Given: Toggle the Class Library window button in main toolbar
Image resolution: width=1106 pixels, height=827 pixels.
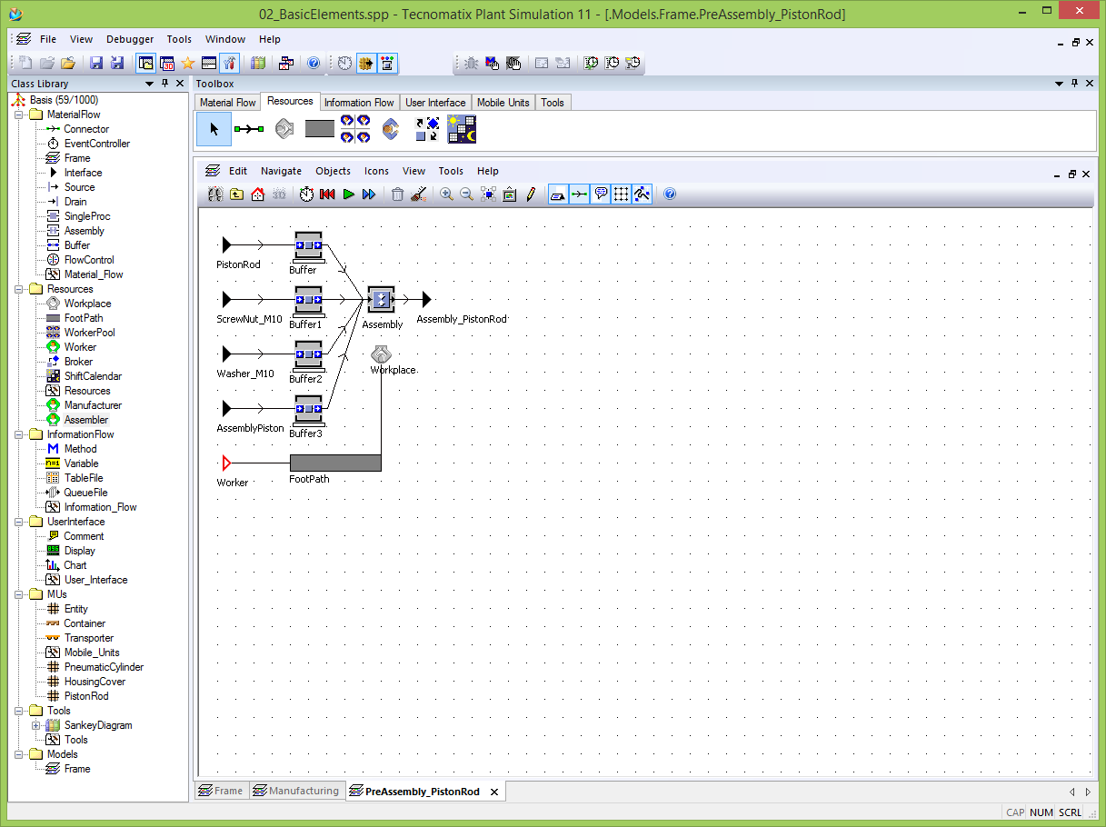Looking at the screenshot, I should pyautogui.click(x=145, y=63).
